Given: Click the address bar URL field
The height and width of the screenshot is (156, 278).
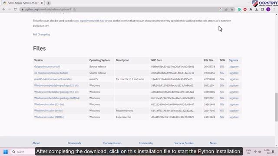Looking at the screenshot, I should click(121, 10).
